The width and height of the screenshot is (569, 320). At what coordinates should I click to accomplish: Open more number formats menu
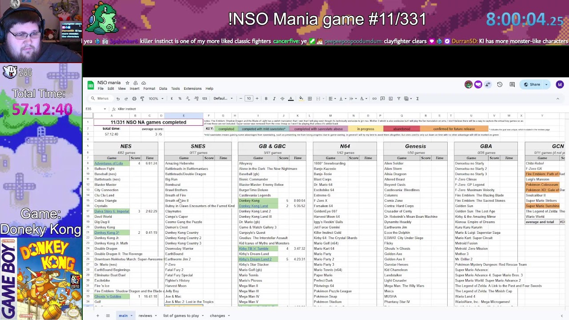point(204,99)
